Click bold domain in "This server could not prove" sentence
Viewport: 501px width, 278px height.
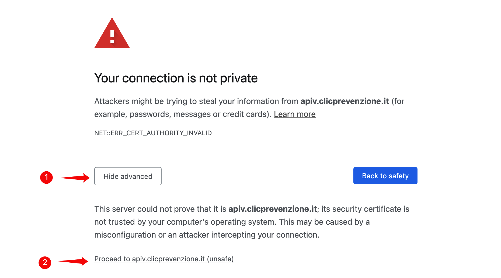pos(273,209)
